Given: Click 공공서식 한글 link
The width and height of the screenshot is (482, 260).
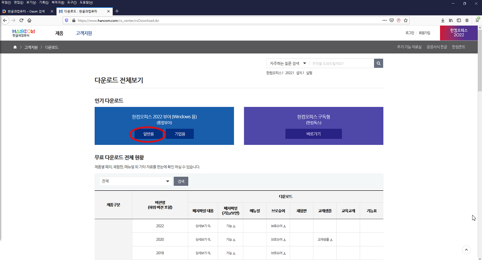Looking at the screenshot, I should coord(436,47).
